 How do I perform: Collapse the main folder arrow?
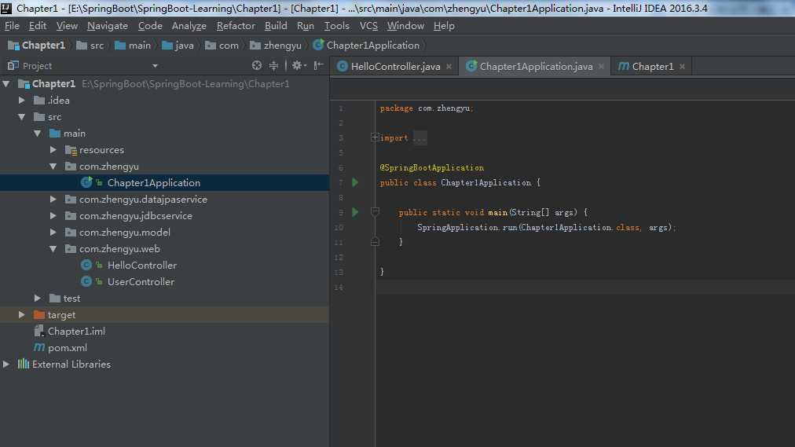click(x=38, y=134)
